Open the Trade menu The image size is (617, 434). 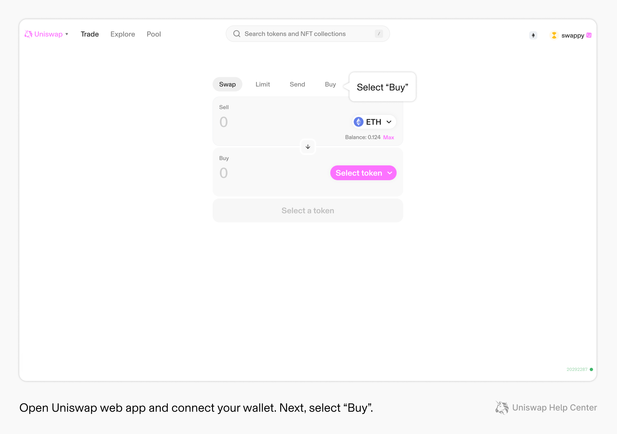90,34
